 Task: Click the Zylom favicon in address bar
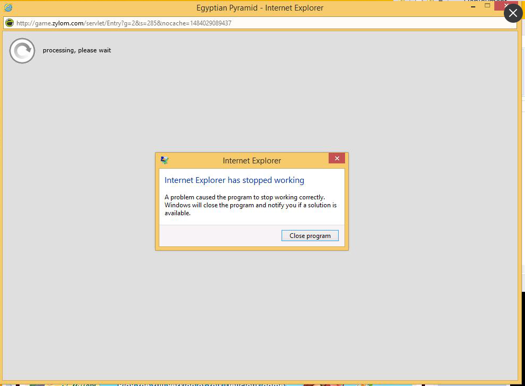(10, 23)
